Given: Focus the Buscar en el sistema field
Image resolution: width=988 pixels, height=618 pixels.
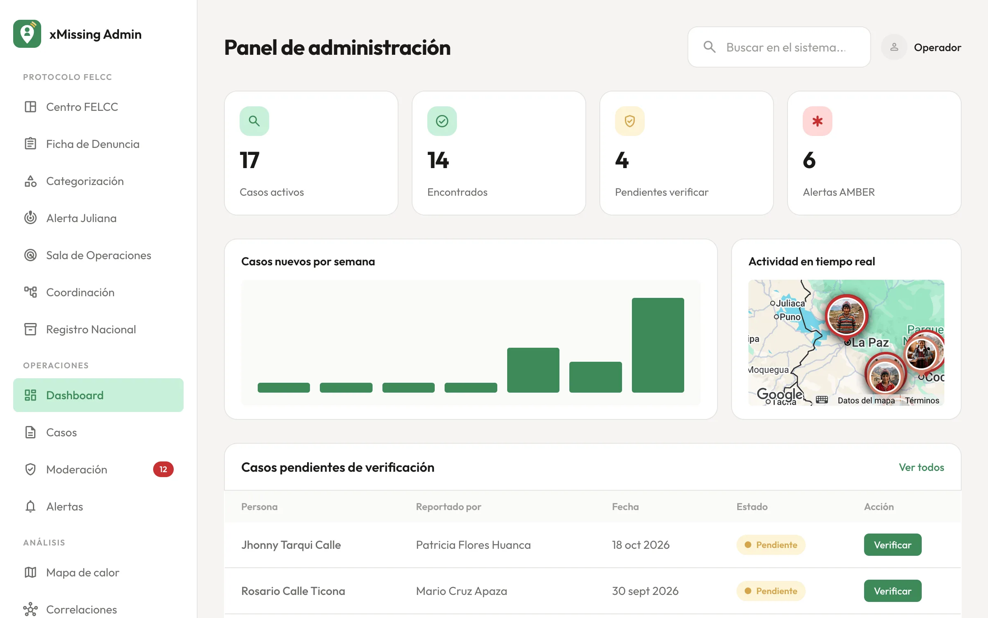Looking at the screenshot, I should click(779, 47).
